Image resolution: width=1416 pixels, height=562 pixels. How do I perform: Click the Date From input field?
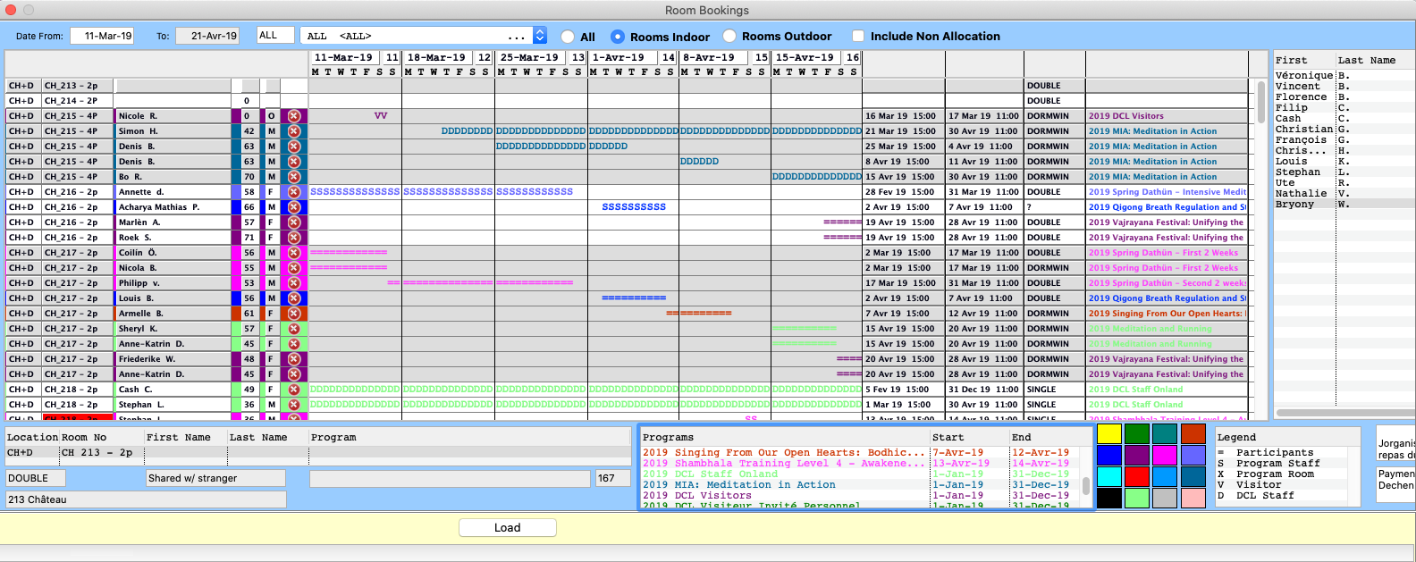coord(102,36)
